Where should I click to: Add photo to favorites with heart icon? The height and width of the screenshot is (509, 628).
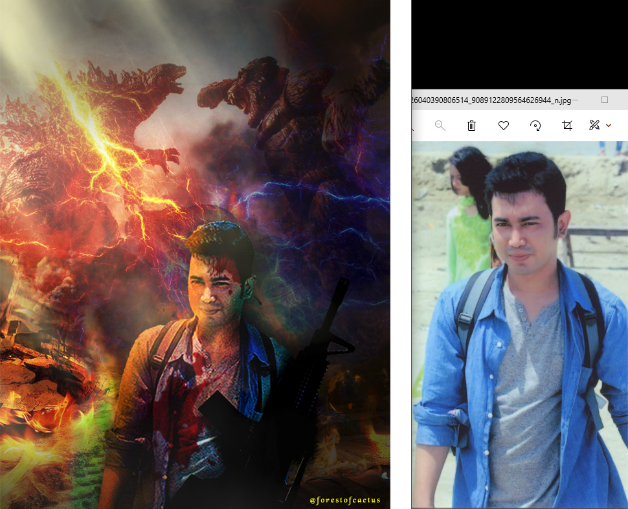(504, 126)
